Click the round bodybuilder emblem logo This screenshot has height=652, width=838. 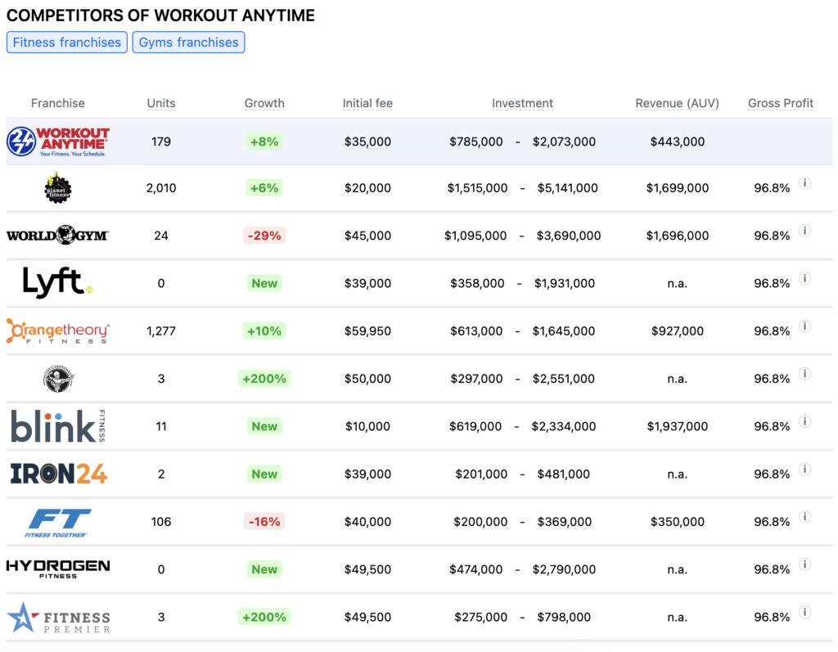[x=58, y=379]
